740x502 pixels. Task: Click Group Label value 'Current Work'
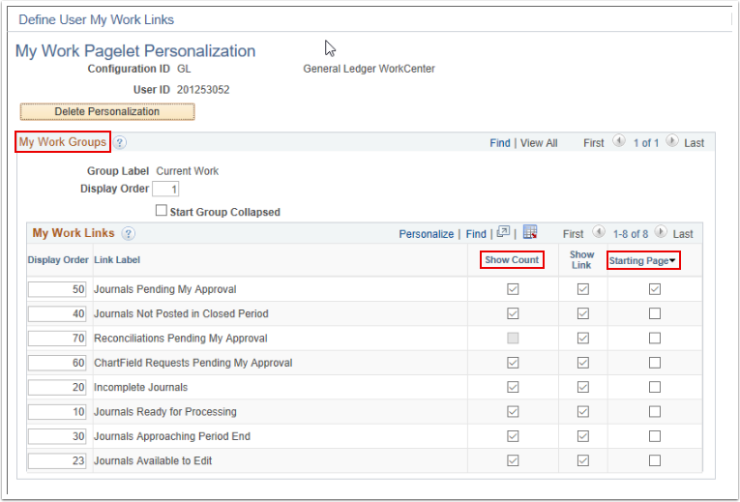(188, 171)
